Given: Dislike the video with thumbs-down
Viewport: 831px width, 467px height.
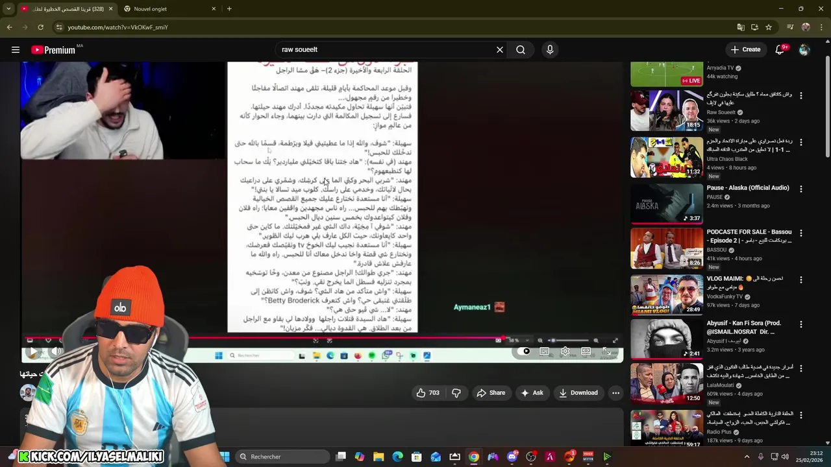Looking at the screenshot, I should (456, 392).
